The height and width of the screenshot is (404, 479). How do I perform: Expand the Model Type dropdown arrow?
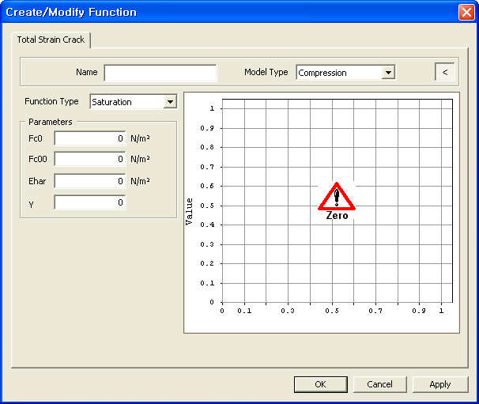pyautogui.click(x=388, y=73)
